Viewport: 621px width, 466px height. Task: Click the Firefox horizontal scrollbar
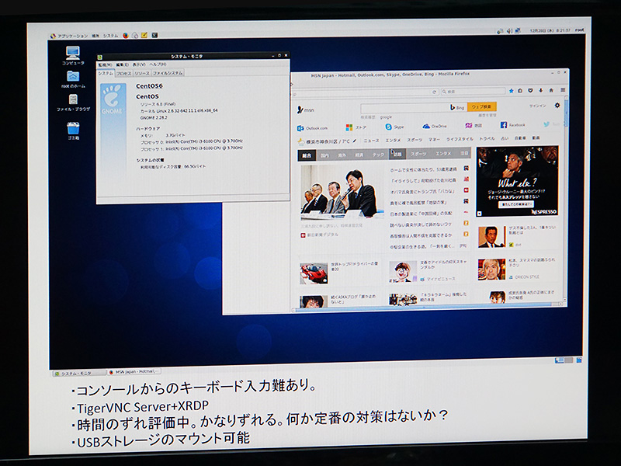[426, 306]
